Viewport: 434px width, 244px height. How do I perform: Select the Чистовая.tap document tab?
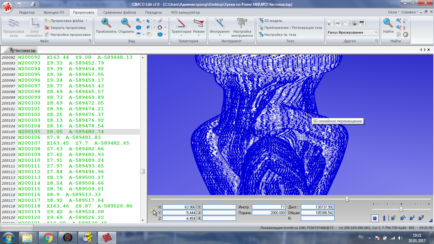pyautogui.click(x=23, y=50)
